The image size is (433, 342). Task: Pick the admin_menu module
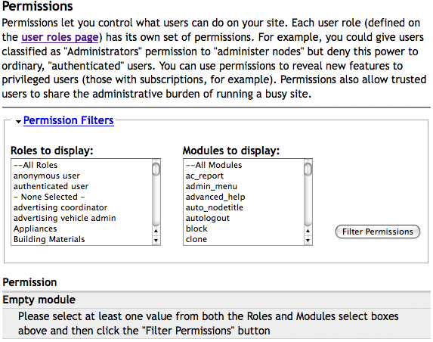(243, 186)
